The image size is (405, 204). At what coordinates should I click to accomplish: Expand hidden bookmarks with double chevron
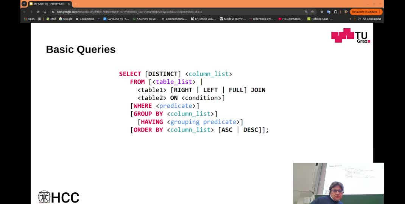tap(350, 19)
